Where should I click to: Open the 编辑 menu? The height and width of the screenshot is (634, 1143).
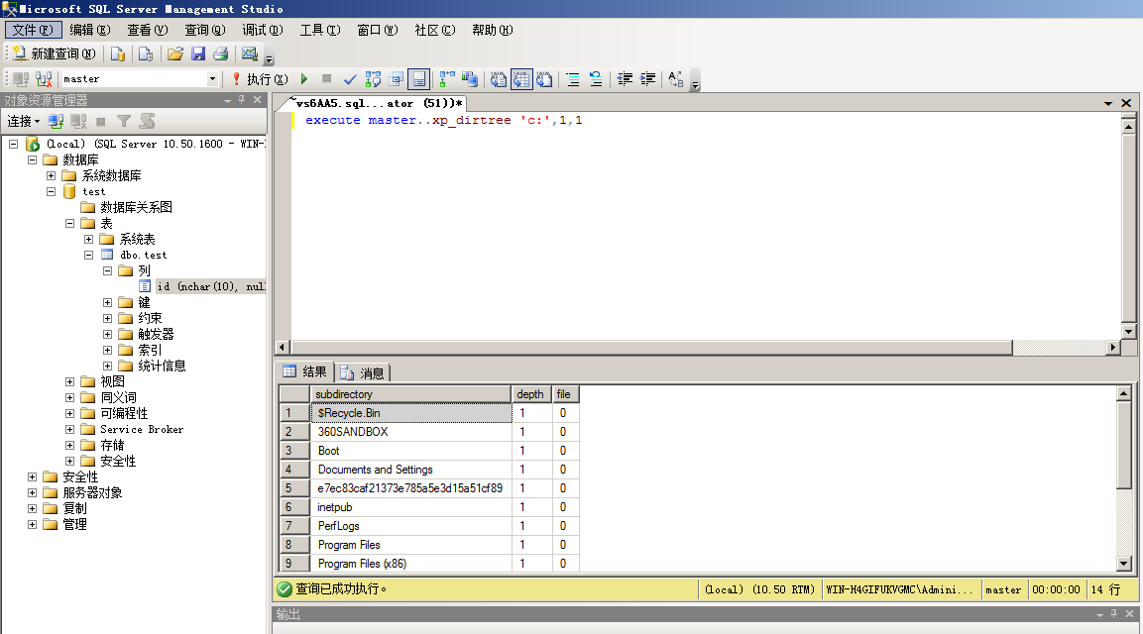[x=89, y=30]
